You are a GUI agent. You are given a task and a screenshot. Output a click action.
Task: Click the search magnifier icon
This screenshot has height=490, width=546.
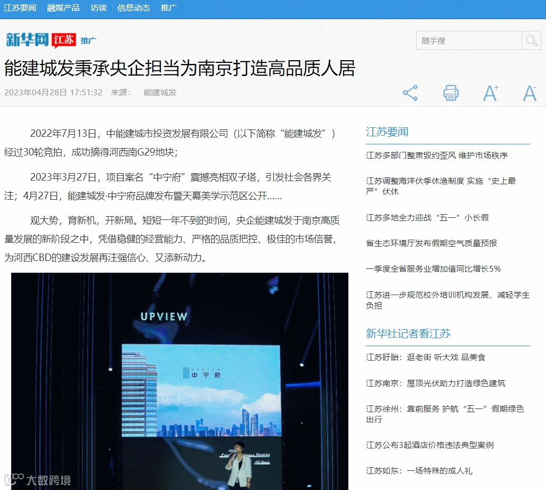(x=532, y=40)
